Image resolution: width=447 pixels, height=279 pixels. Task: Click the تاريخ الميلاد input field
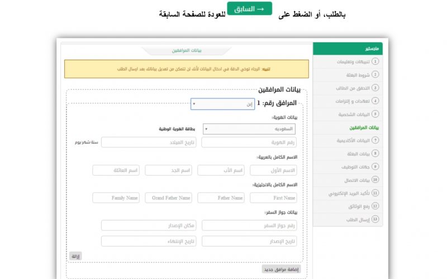click(149, 142)
